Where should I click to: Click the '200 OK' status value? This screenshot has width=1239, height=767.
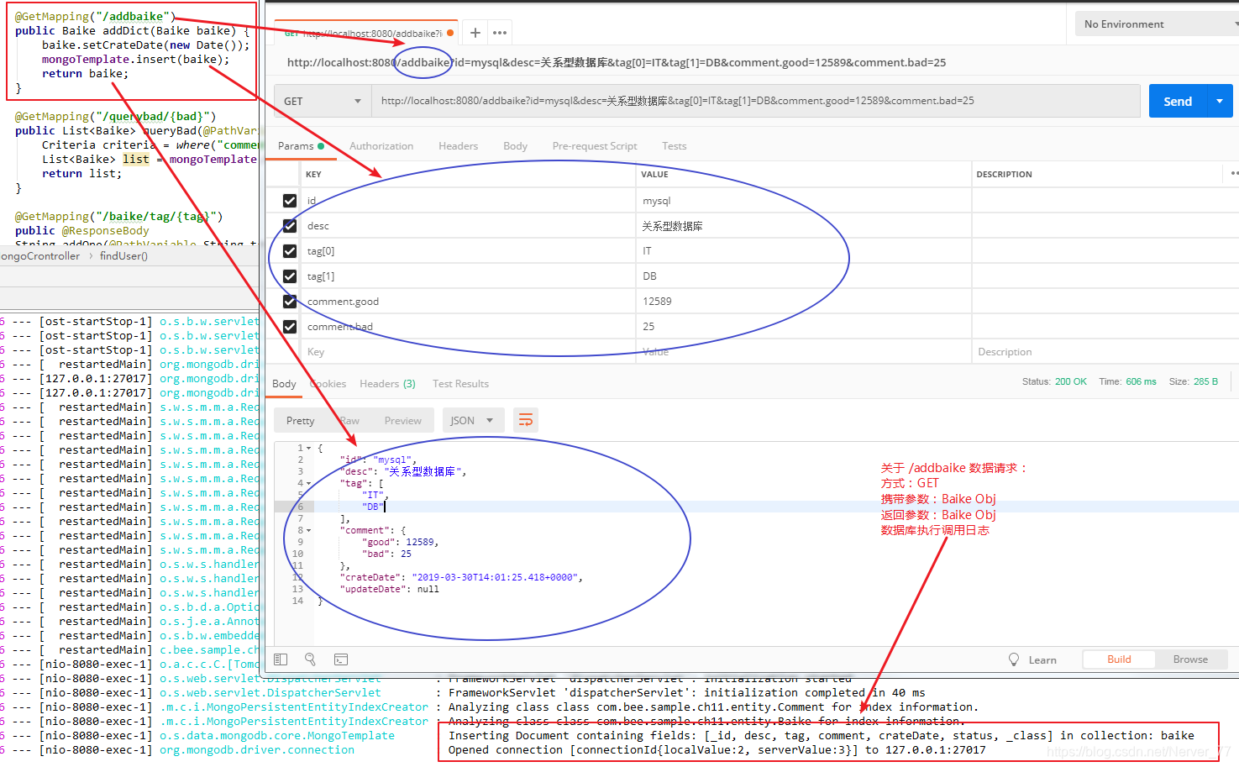point(1071,381)
